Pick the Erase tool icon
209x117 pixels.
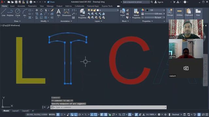(52, 10)
